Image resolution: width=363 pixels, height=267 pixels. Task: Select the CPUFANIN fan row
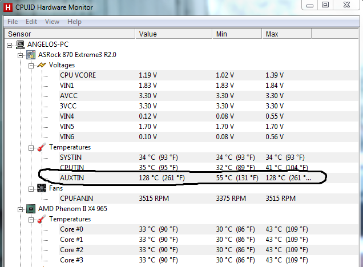click(208, 199)
